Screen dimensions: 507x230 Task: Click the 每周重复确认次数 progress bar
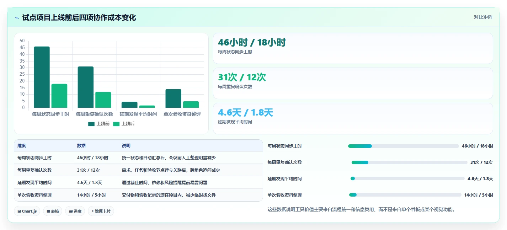coord(410,162)
